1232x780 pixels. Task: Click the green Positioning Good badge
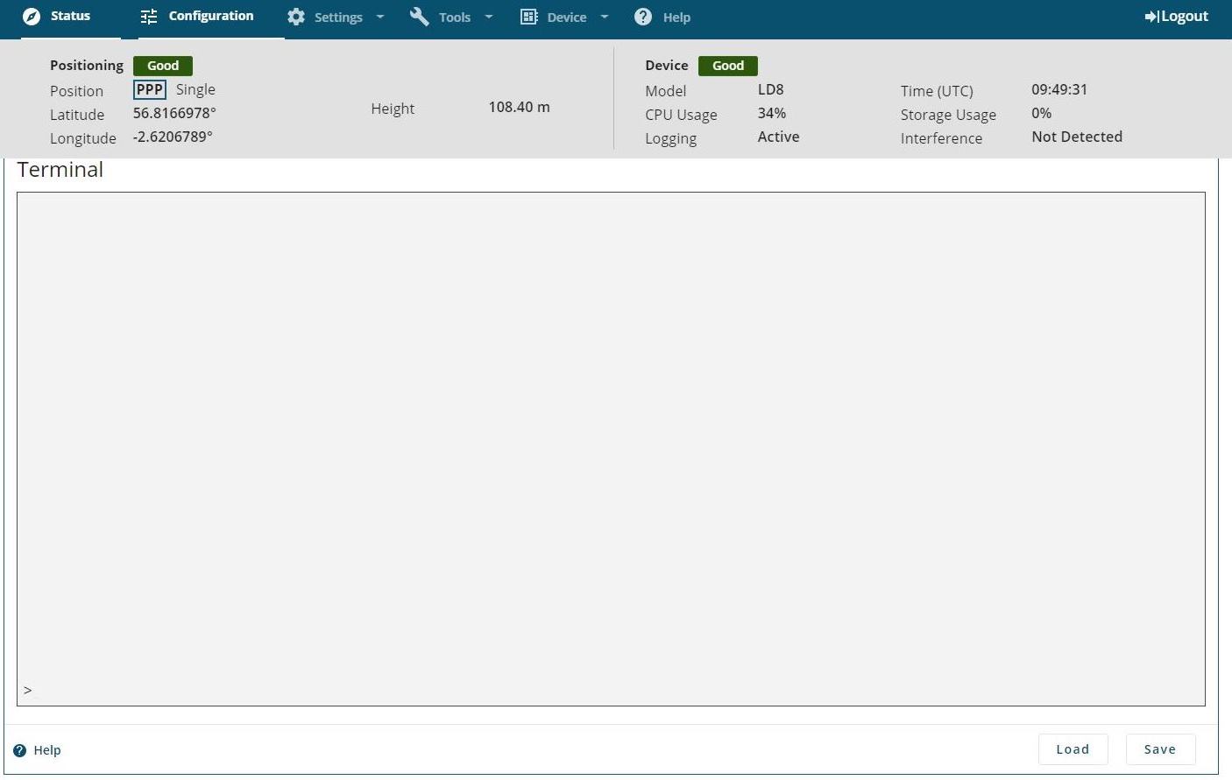(162, 65)
